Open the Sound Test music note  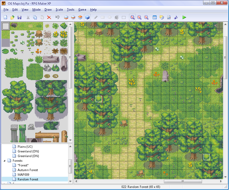176,17
